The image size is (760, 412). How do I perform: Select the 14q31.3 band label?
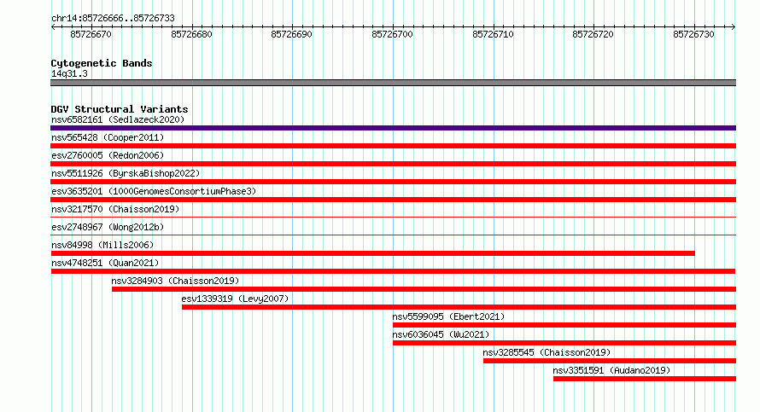point(69,73)
